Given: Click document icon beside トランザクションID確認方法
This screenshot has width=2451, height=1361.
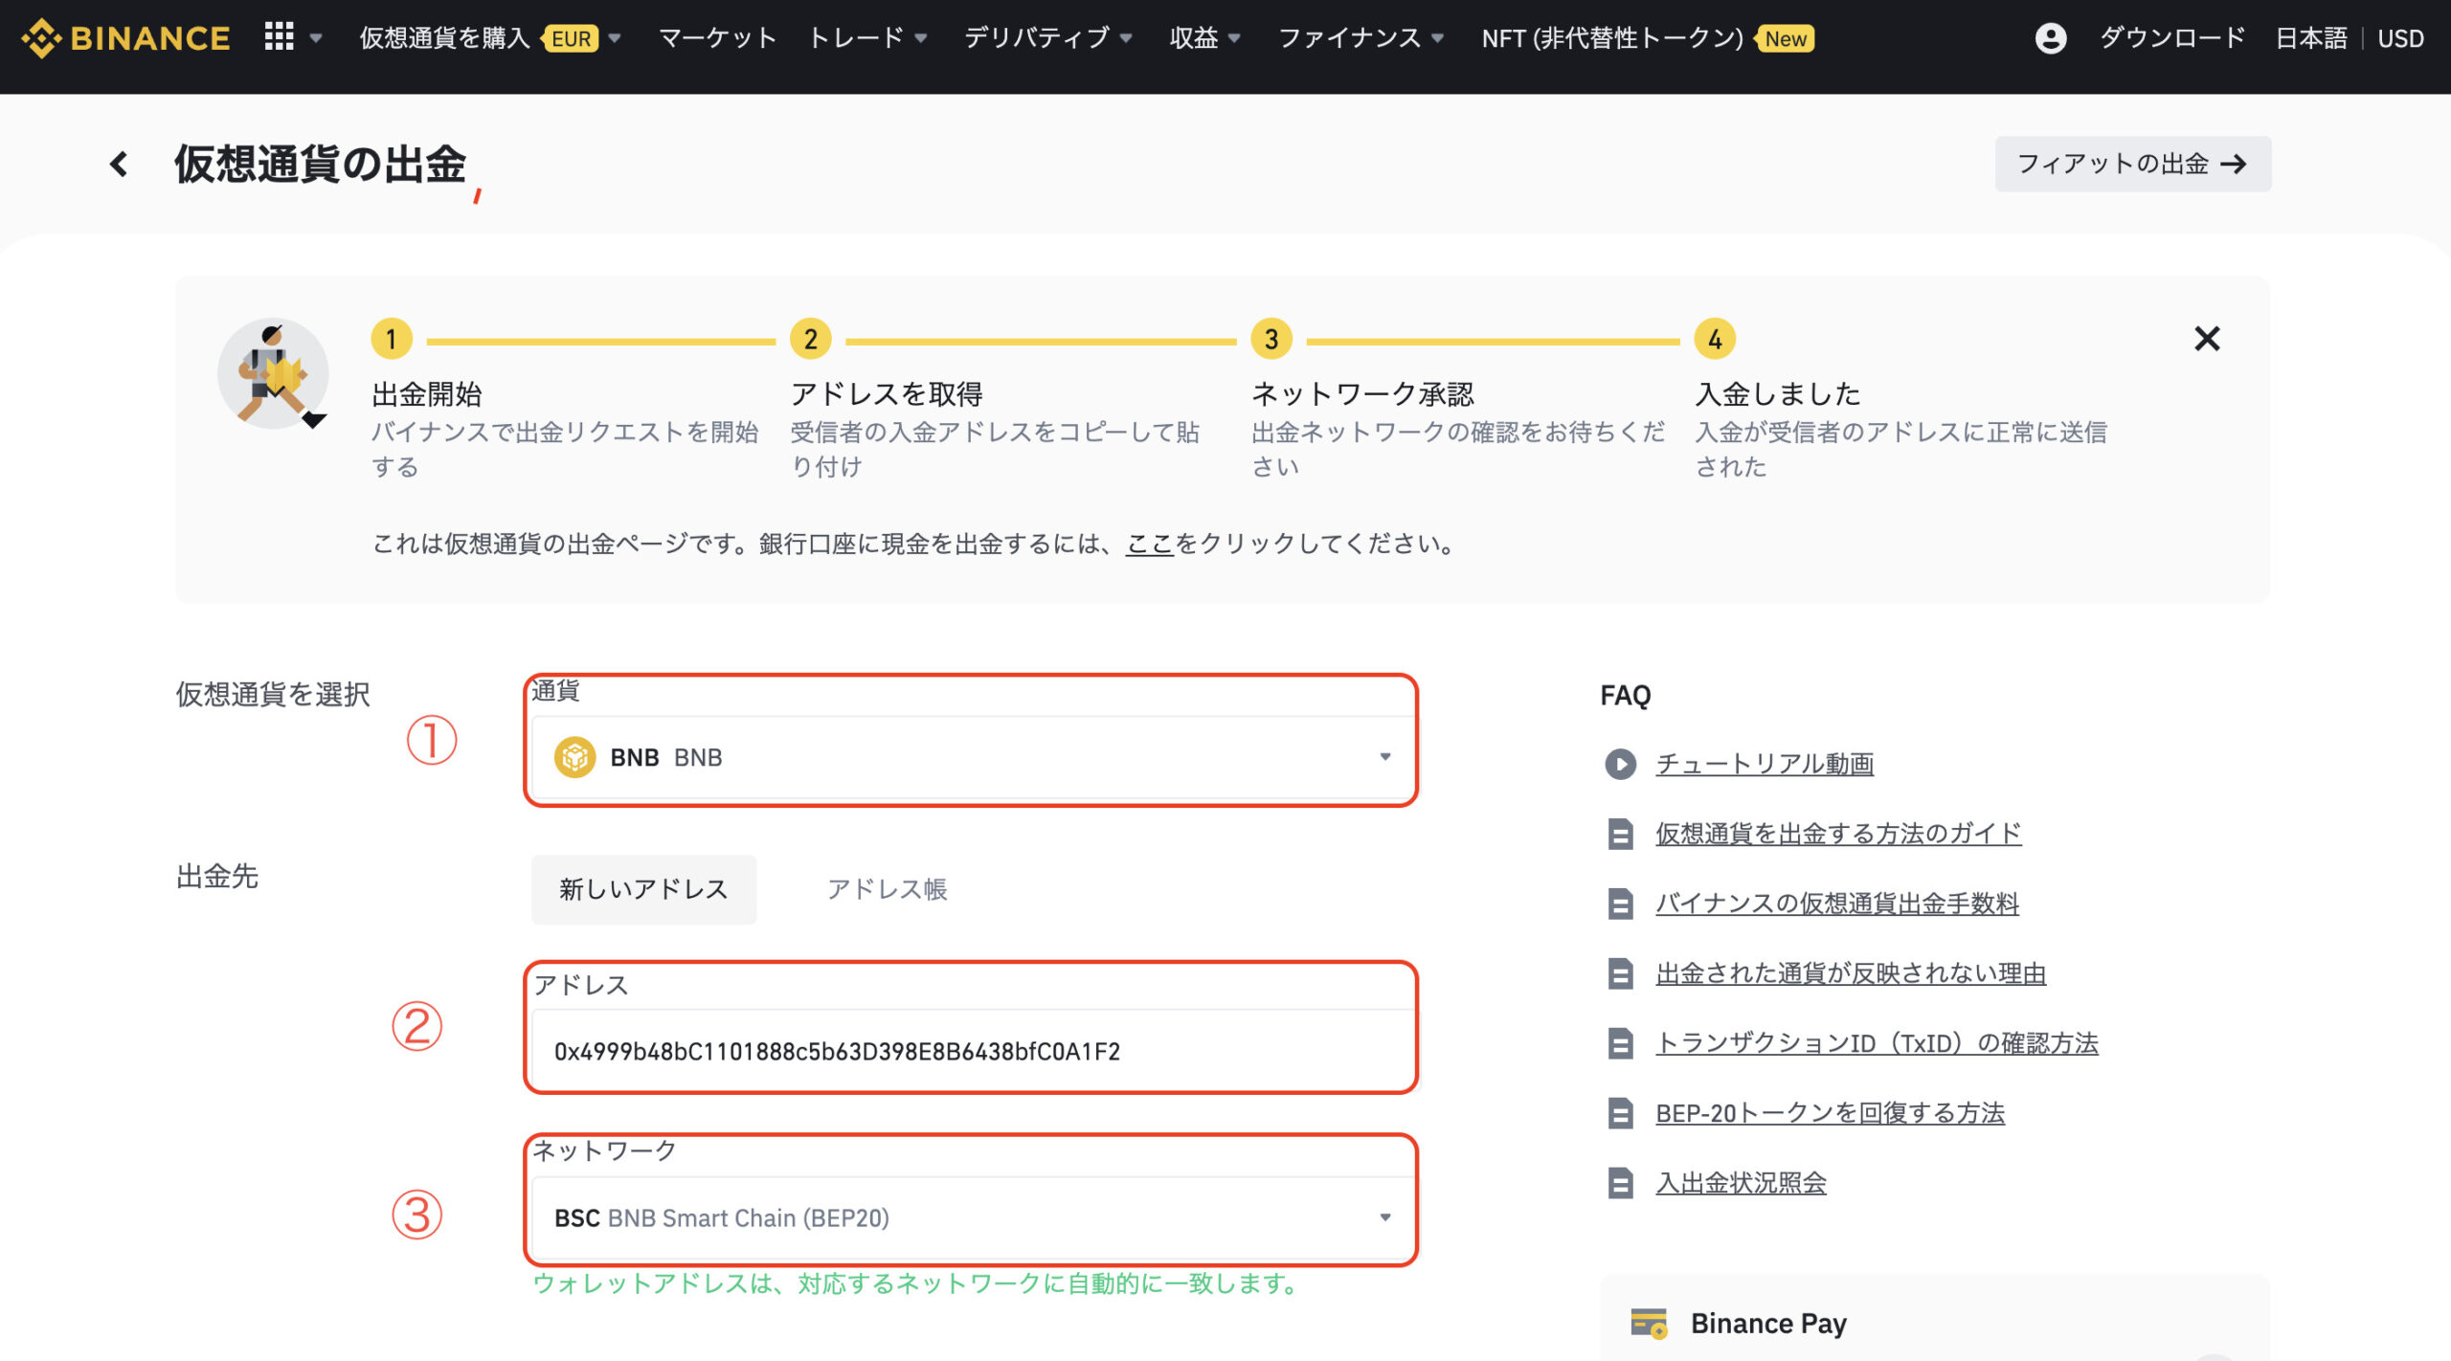Looking at the screenshot, I should [1620, 1043].
